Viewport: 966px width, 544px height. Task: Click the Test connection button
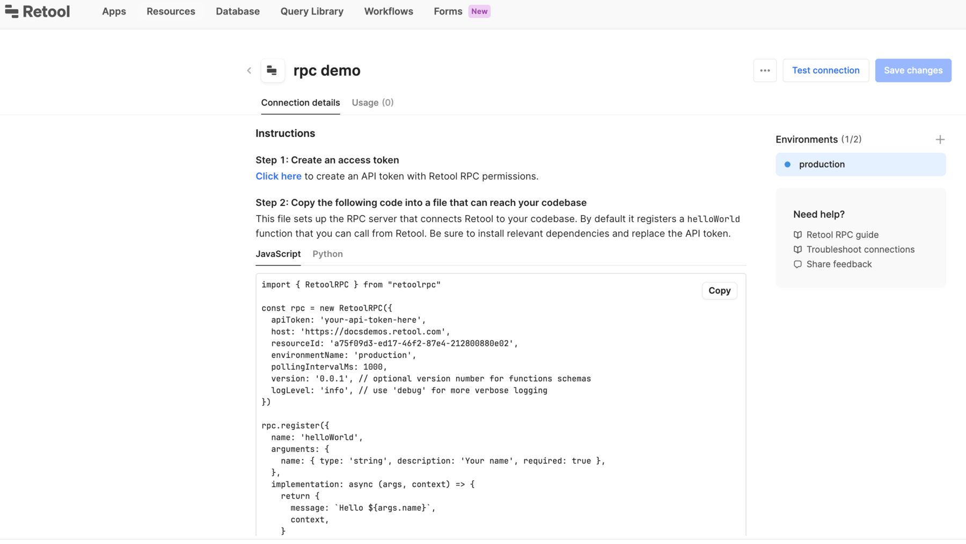click(x=825, y=70)
